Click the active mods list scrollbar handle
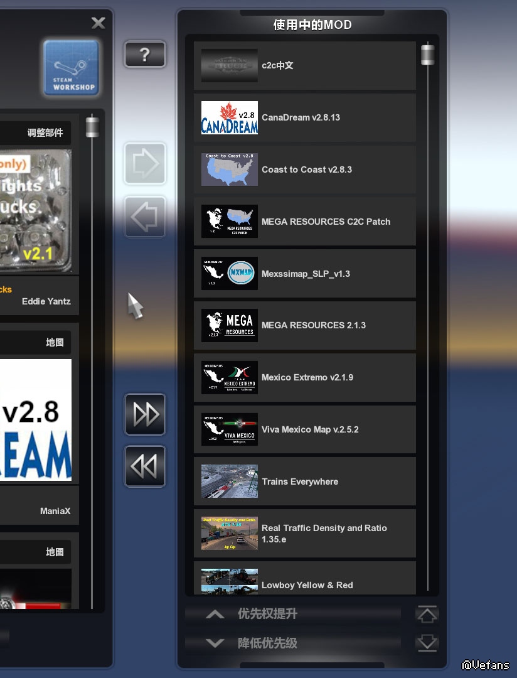This screenshot has height=678, width=517. click(427, 55)
